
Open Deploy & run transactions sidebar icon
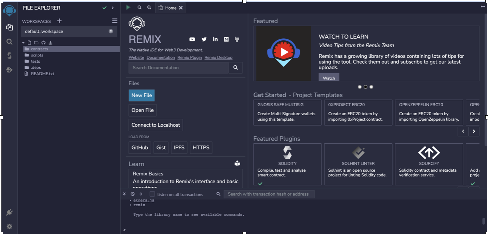pyautogui.click(x=9, y=70)
